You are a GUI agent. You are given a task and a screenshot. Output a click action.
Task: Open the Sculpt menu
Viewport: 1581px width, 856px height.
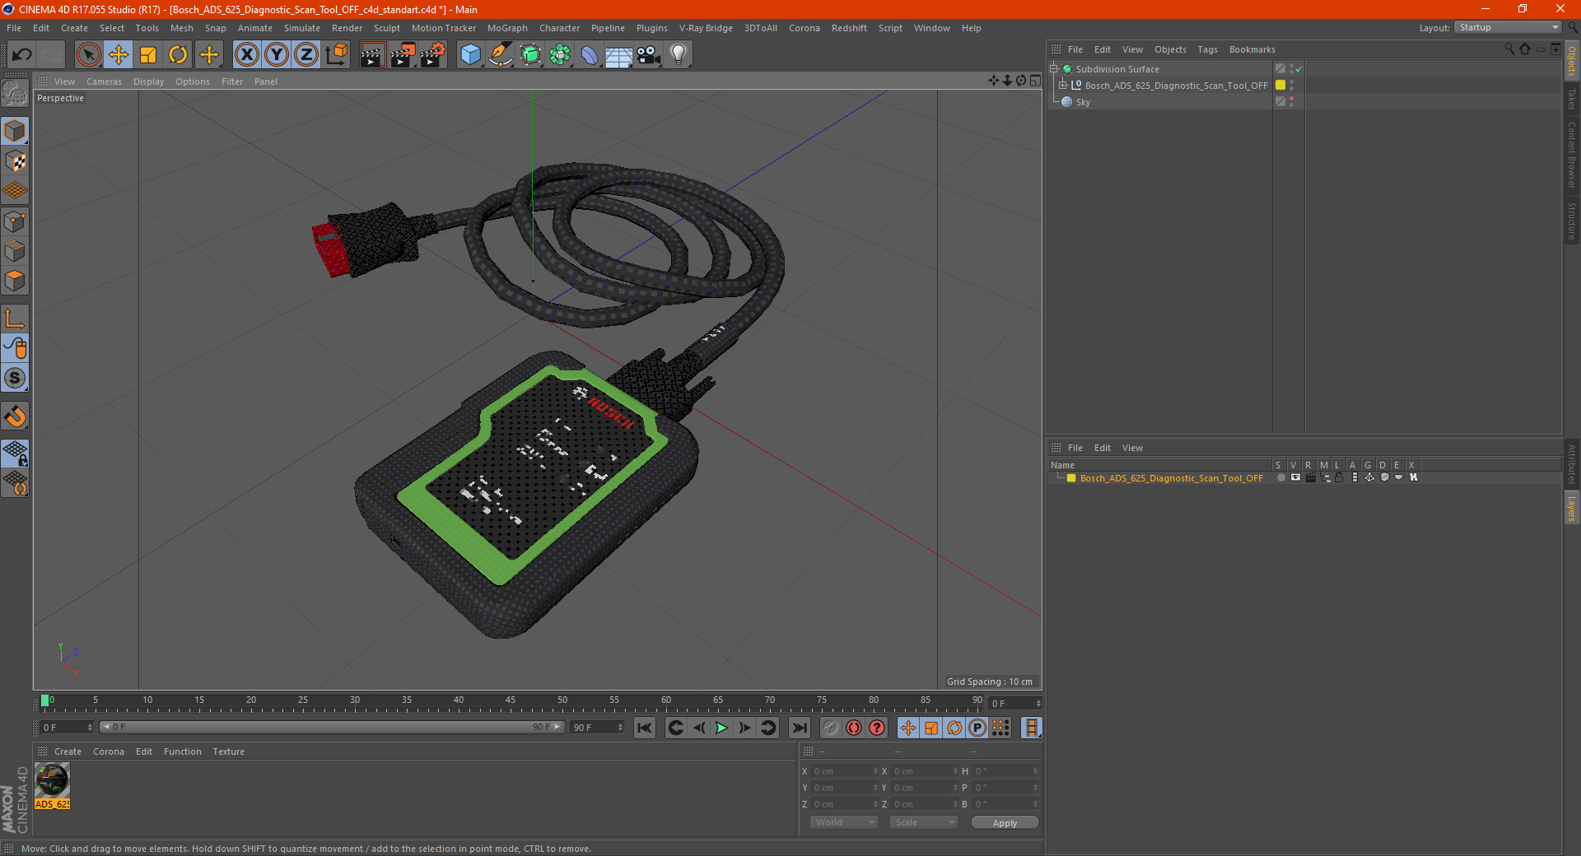[386, 28]
